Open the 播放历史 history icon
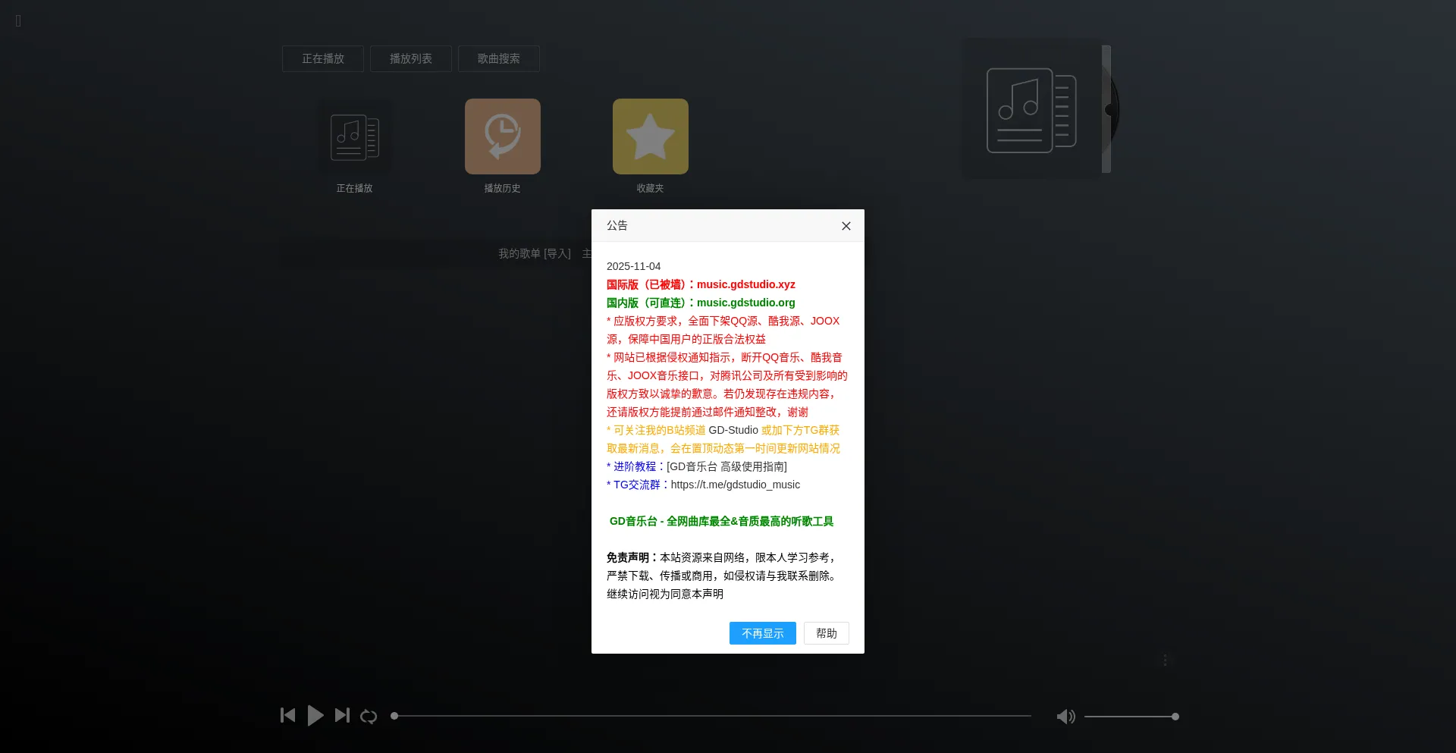This screenshot has height=753, width=1456. pos(503,136)
